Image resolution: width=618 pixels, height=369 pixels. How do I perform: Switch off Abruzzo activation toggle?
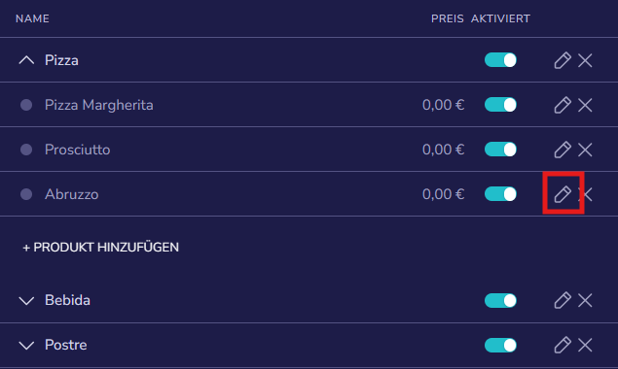500,194
